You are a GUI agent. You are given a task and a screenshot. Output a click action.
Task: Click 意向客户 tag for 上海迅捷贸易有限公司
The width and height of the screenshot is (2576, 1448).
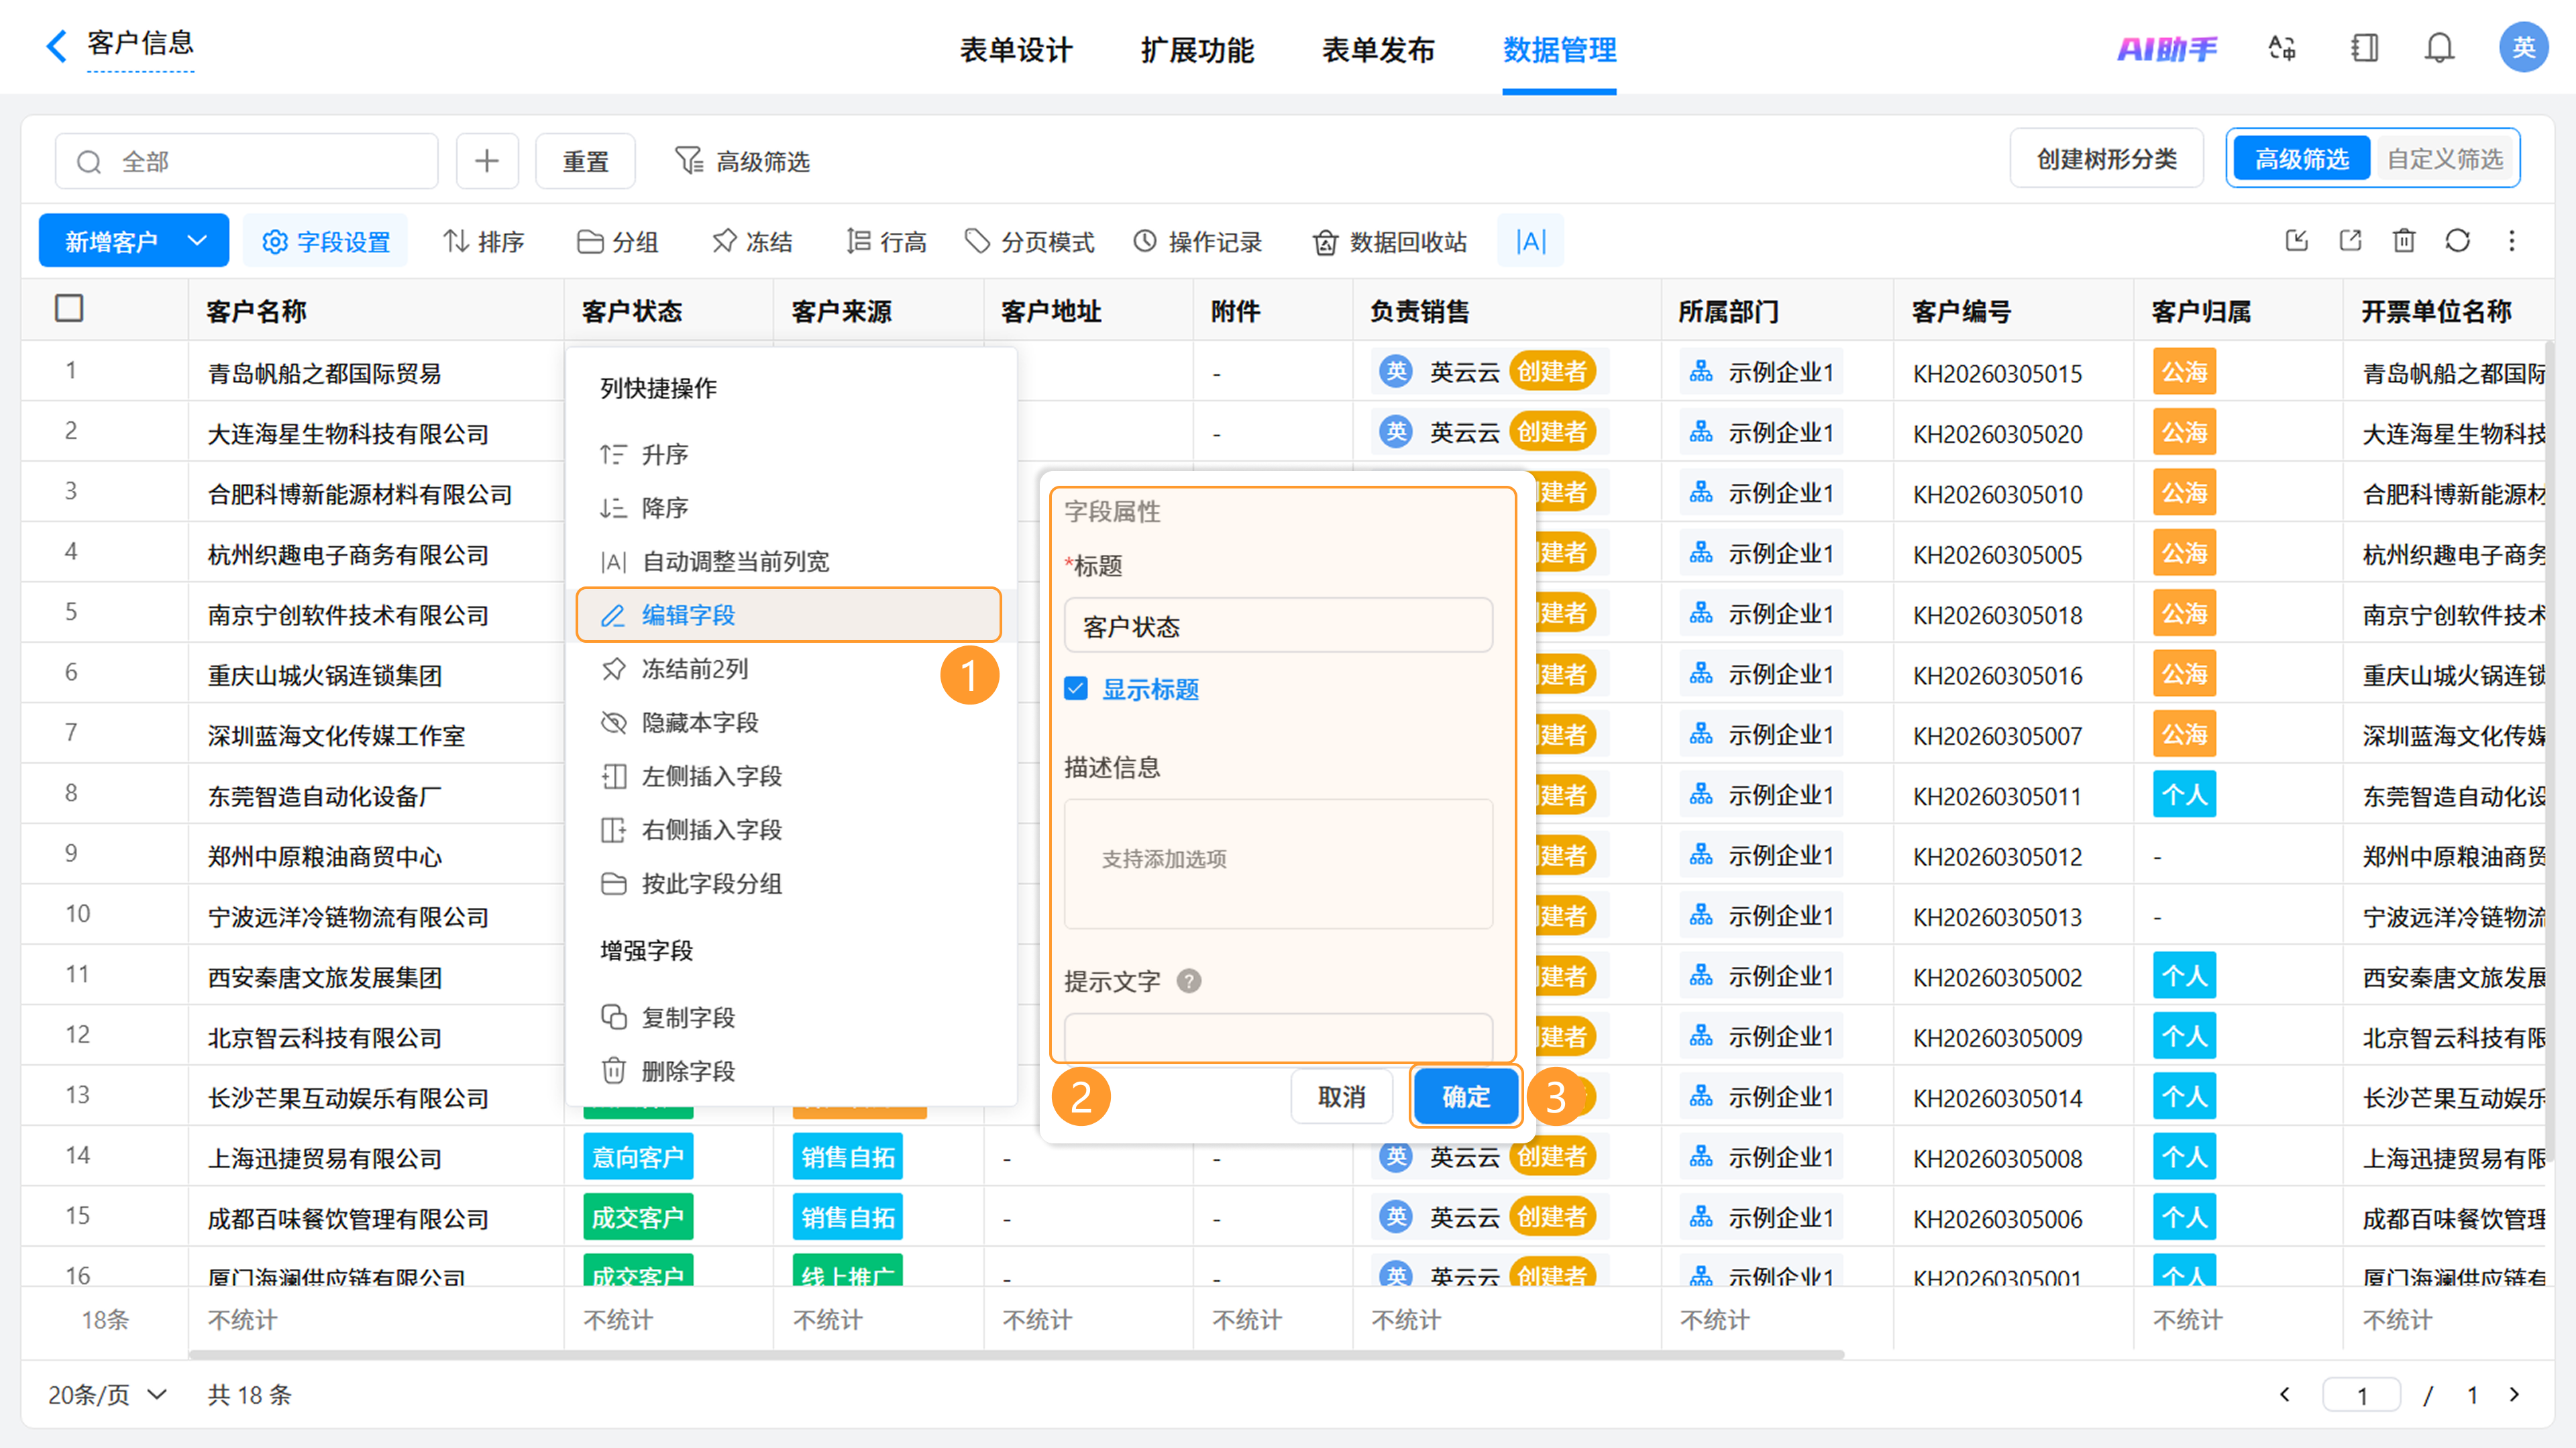click(x=638, y=1157)
